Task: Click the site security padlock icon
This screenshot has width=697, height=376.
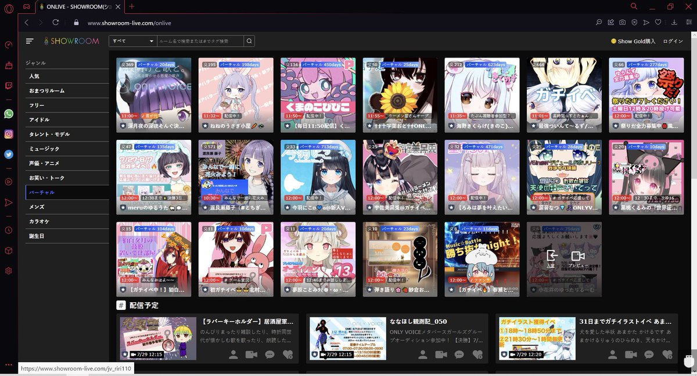Action: [x=76, y=23]
